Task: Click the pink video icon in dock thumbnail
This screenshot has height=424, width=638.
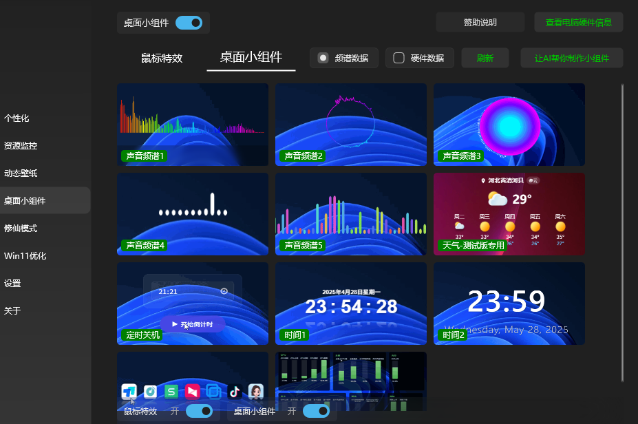Action: (x=193, y=392)
